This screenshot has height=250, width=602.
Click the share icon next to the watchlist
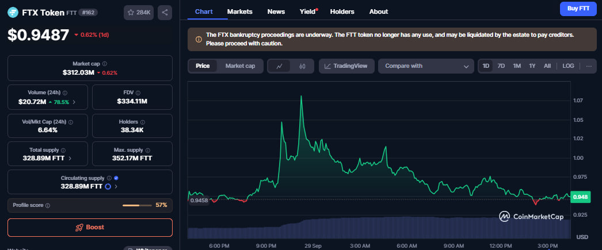(x=165, y=12)
